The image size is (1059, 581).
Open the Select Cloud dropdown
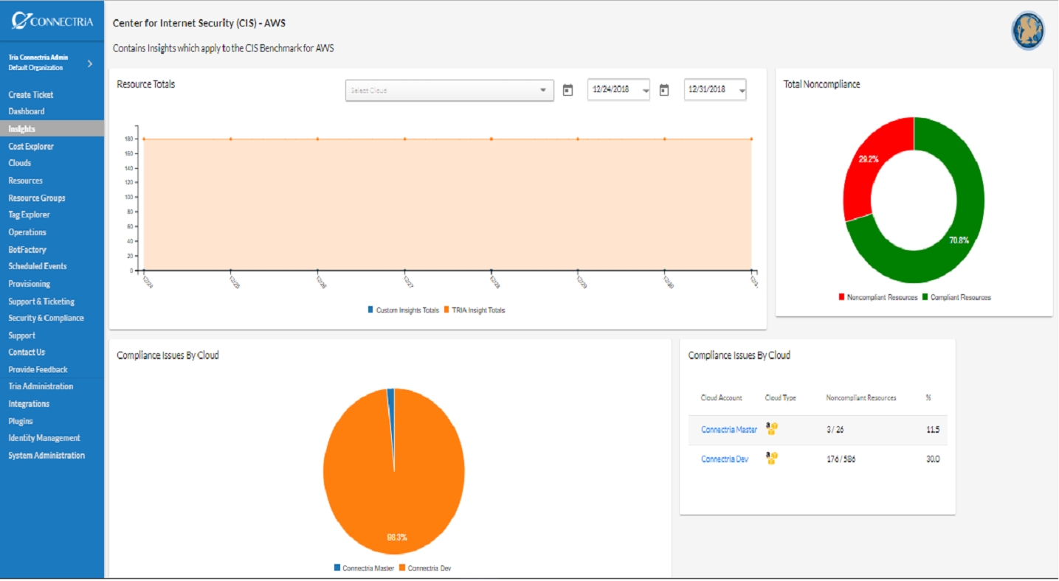click(449, 90)
